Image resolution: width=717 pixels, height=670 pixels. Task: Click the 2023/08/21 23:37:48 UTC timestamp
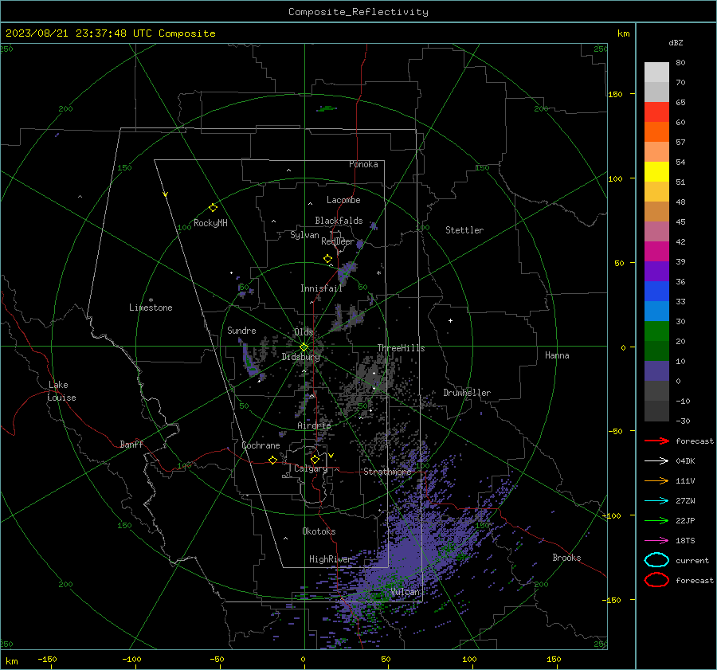79,33
